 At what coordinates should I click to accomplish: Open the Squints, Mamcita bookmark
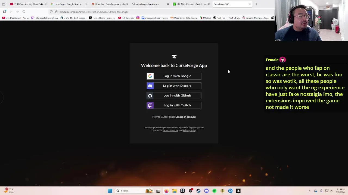[256, 18]
